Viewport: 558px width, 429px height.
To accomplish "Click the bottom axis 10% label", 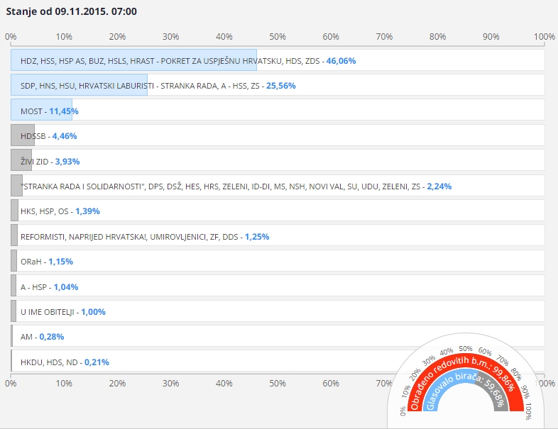I will (64, 384).
